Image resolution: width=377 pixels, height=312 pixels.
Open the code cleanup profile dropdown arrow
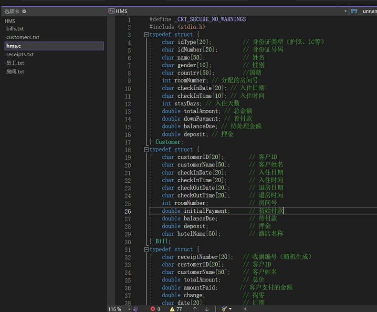click(x=230, y=309)
